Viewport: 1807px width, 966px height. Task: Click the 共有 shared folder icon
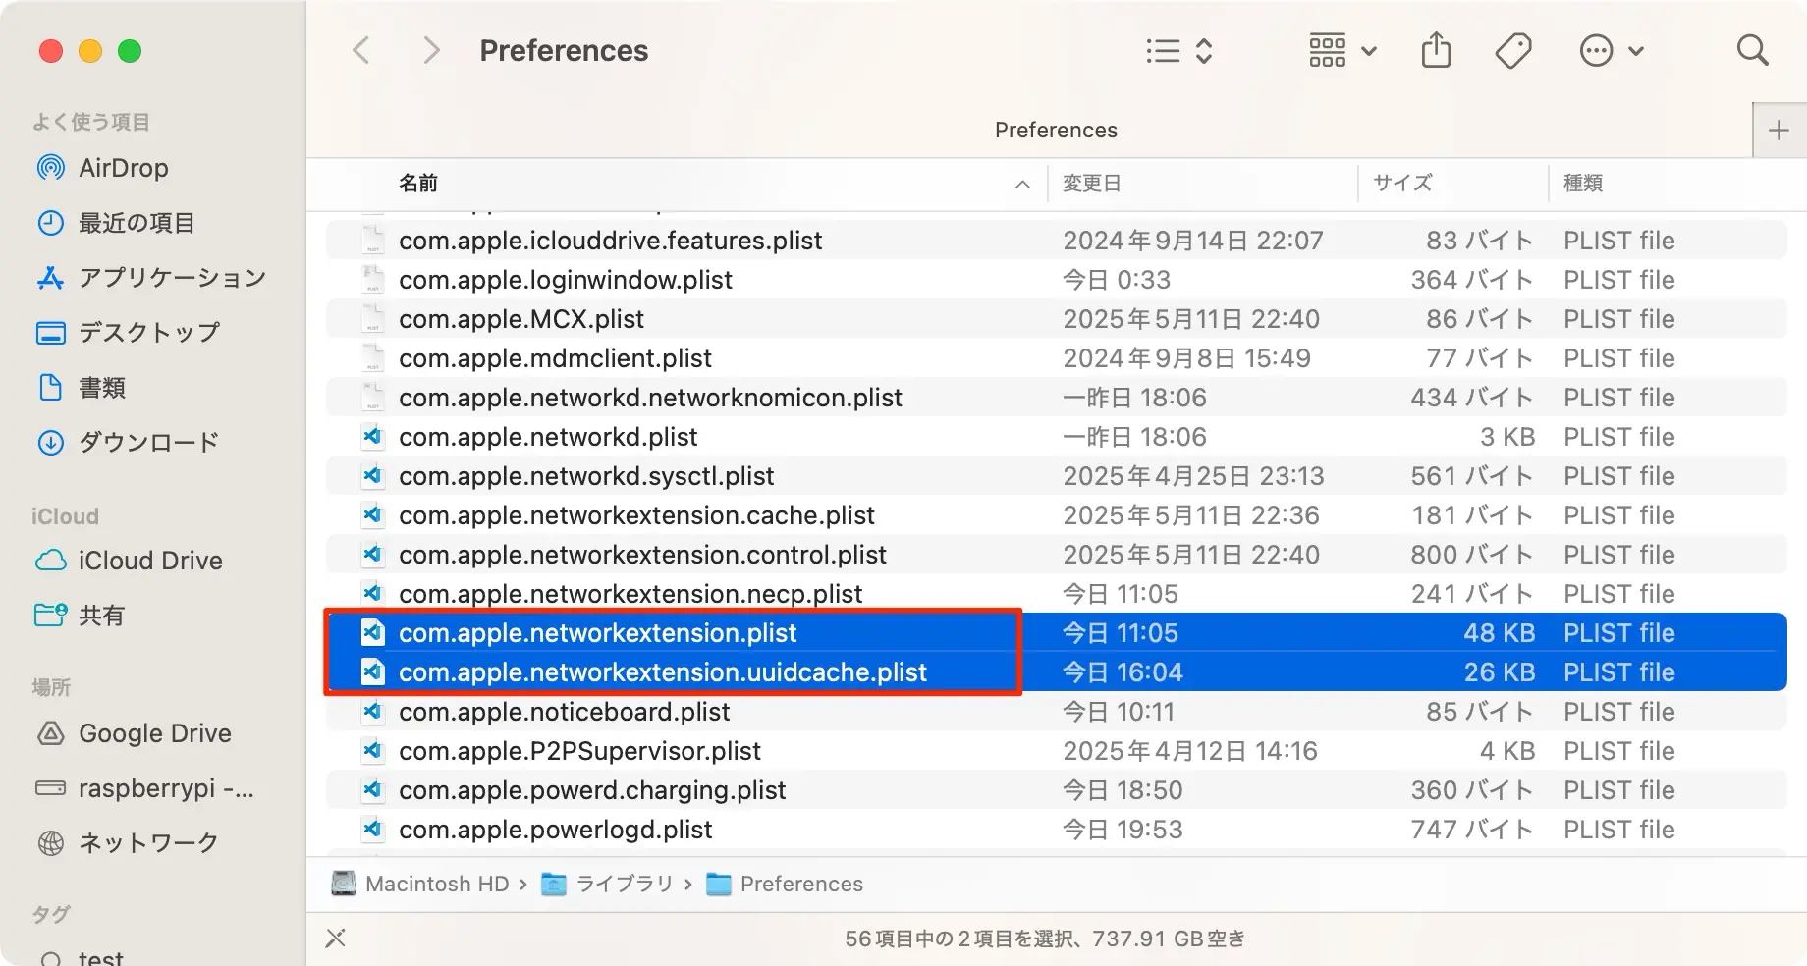[51, 616]
